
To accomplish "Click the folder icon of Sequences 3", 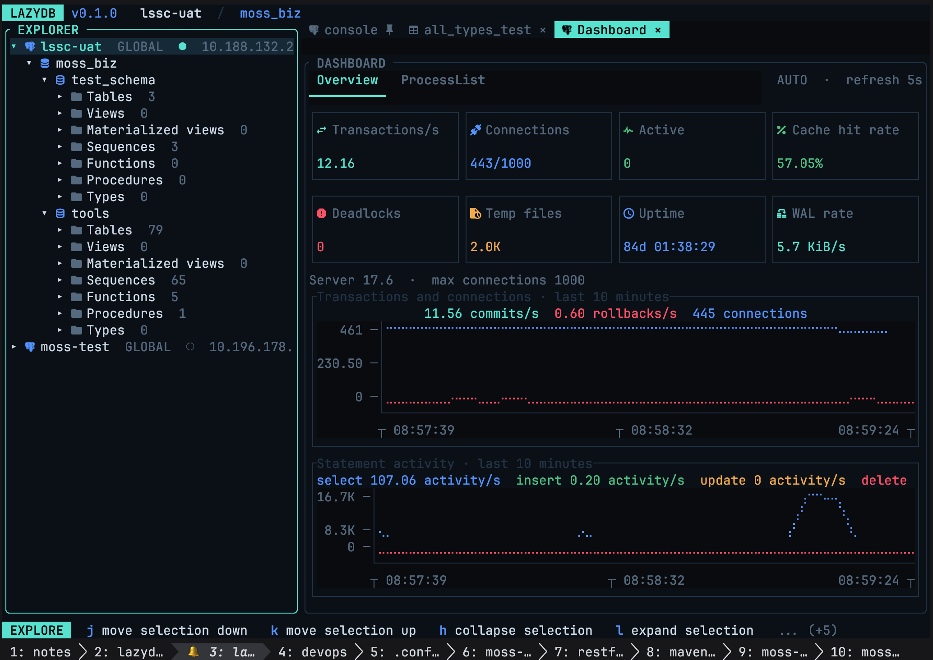I will click(77, 147).
